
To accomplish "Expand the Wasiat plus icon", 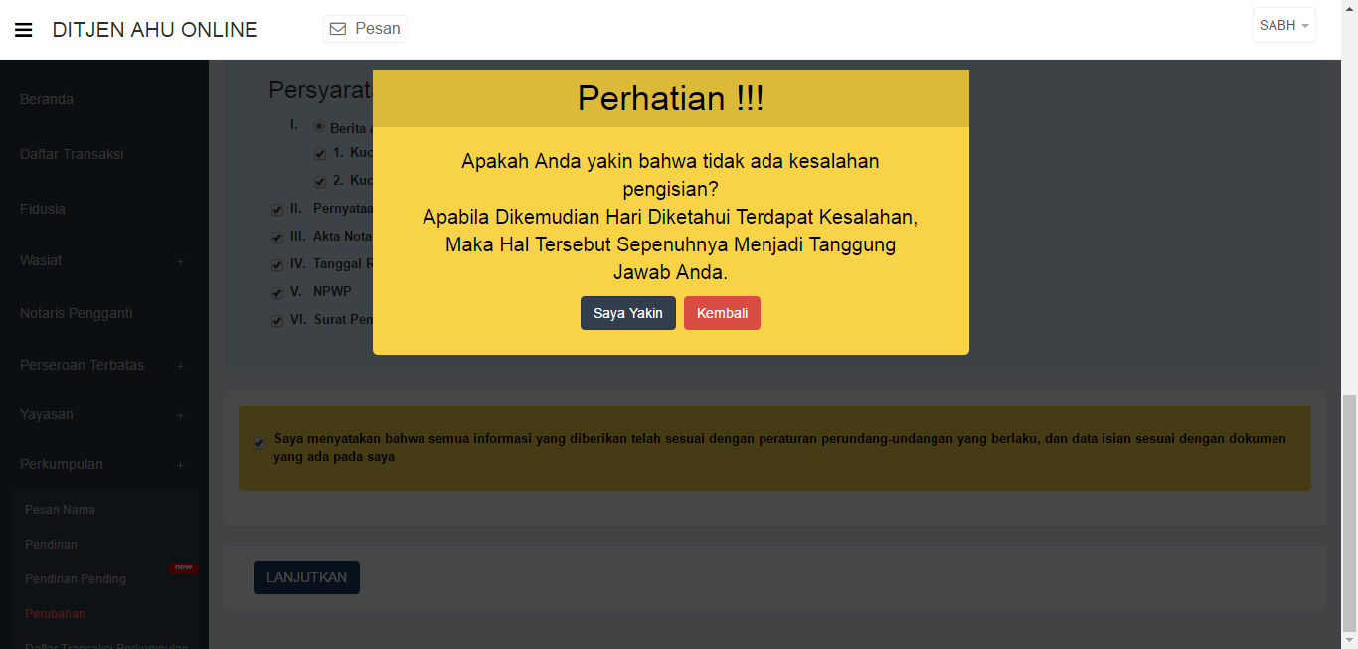I will [180, 261].
